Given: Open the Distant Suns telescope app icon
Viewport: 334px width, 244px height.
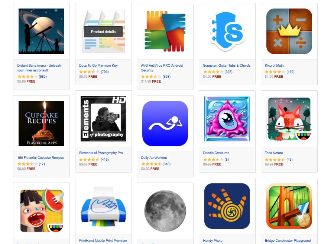Looking at the screenshot, I should (x=41, y=31).
